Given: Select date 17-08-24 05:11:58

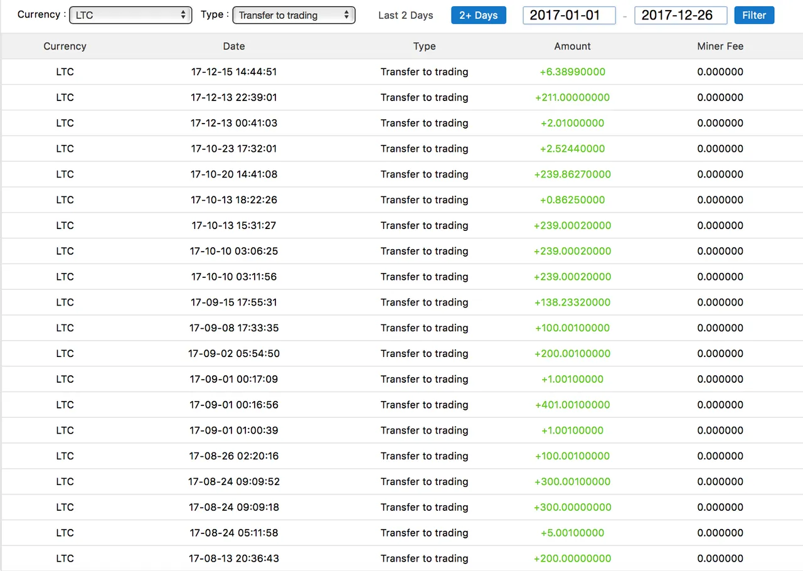Looking at the screenshot, I should click(x=234, y=533).
